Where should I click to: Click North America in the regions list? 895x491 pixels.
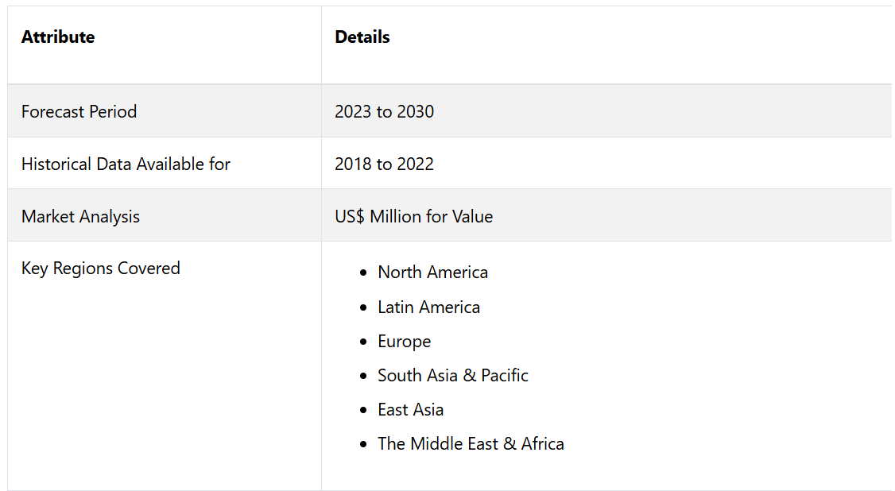(432, 273)
